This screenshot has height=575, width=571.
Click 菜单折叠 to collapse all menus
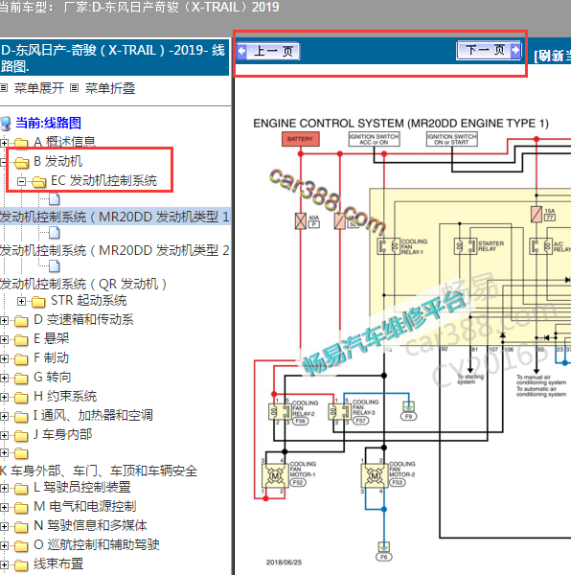110,88
